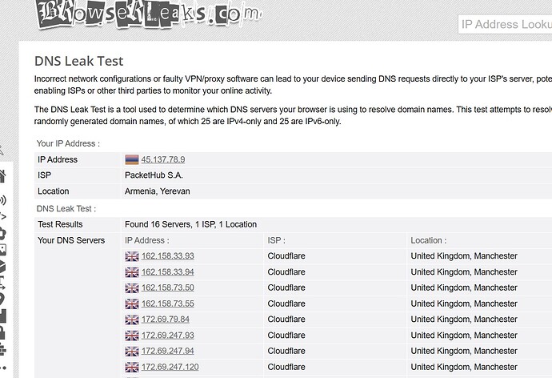This screenshot has height=378, width=552.
Task: Select Cloudflare in the 172.69.79.84 row
Action: coord(286,320)
